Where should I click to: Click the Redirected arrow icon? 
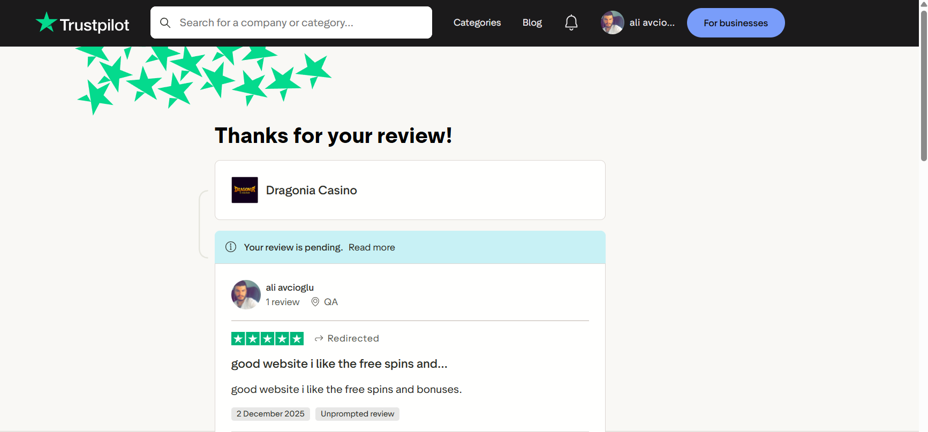coord(319,338)
